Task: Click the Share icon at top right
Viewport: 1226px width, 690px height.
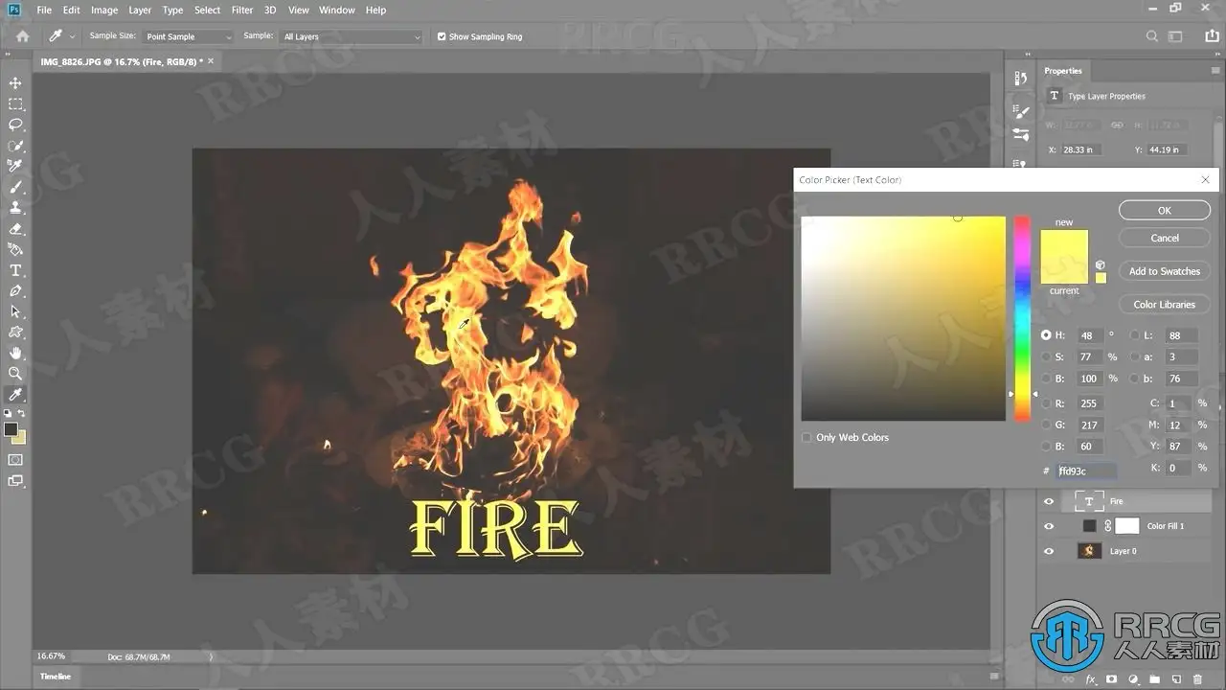Action: (1213, 36)
